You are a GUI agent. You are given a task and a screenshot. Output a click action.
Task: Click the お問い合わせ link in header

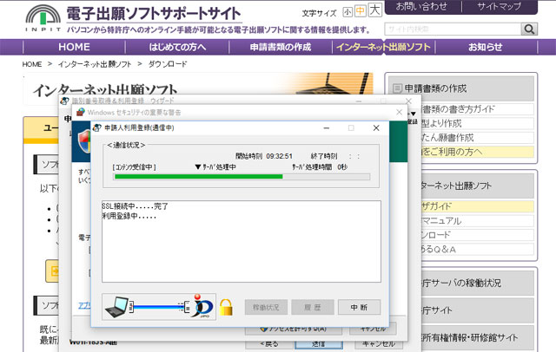[422, 7]
